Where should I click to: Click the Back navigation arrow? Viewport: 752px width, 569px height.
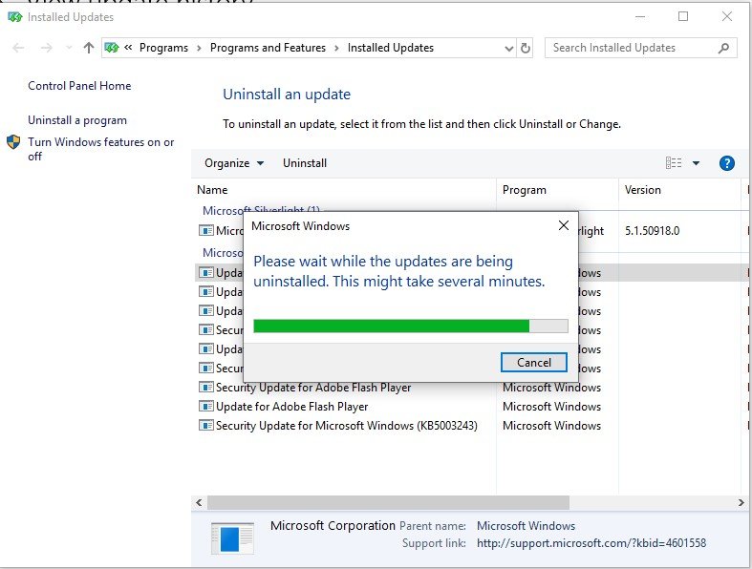tap(20, 48)
